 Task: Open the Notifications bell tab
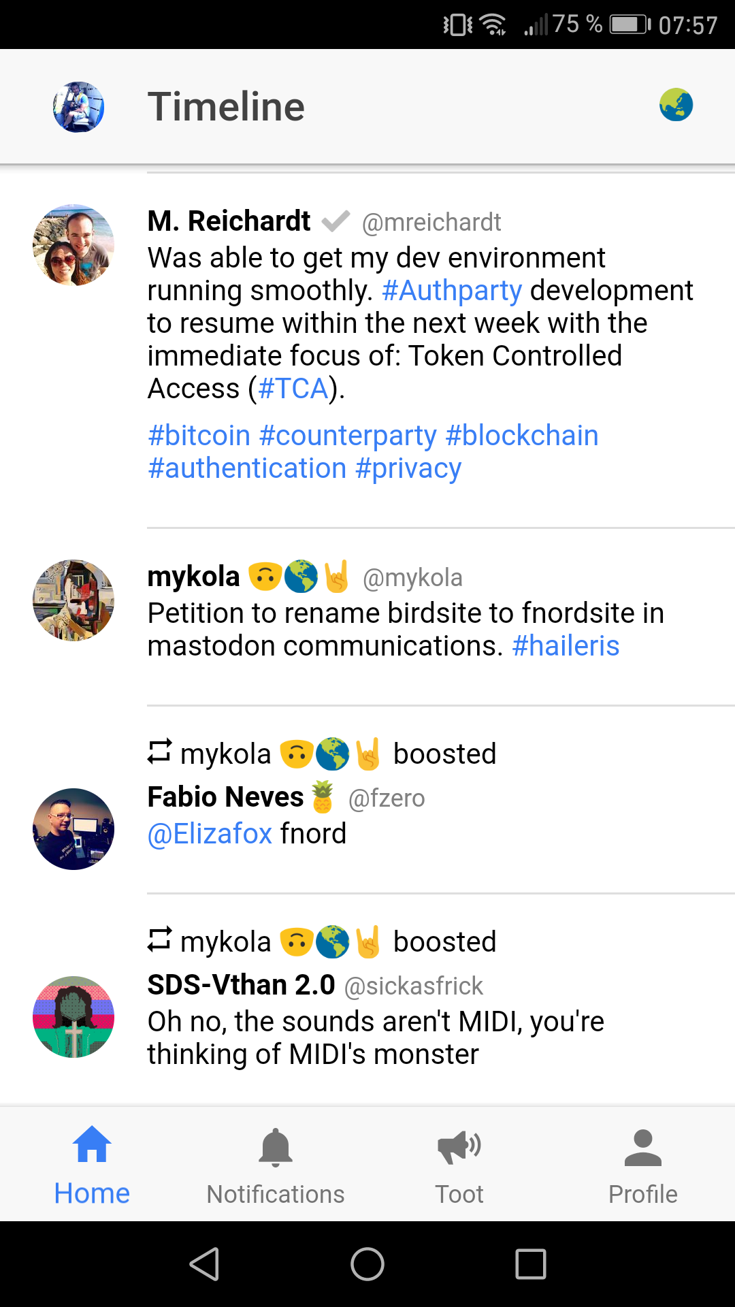point(276,1147)
